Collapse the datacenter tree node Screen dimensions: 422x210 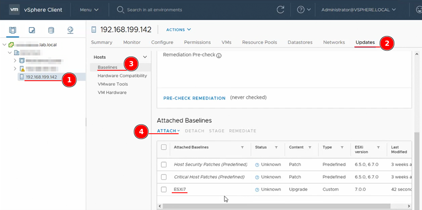(x=10, y=53)
